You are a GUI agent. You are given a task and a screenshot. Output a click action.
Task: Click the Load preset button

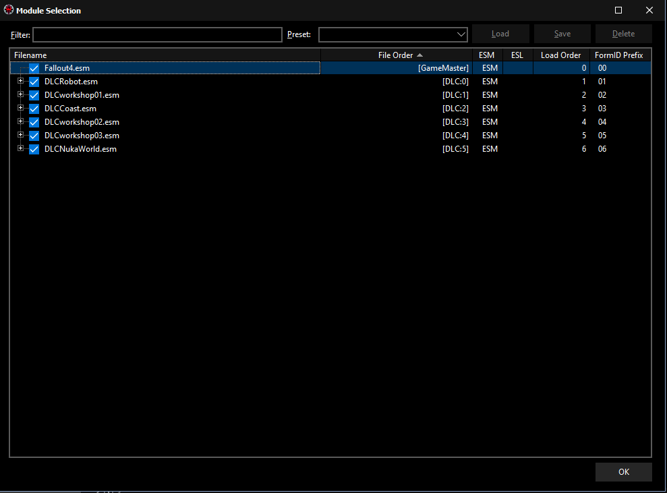pyautogui.click(x=500, y=34)
